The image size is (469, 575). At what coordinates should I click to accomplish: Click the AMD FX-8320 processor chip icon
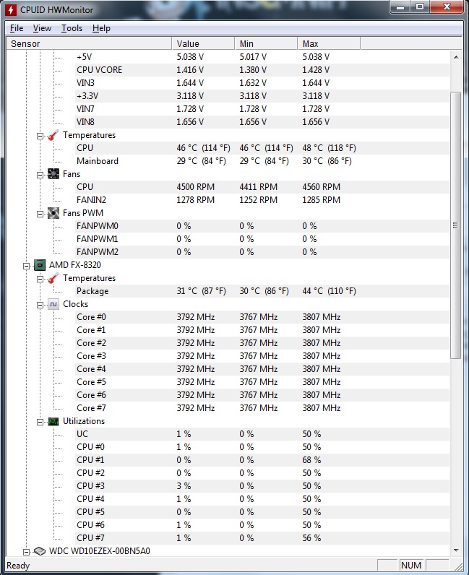point(40,265)
